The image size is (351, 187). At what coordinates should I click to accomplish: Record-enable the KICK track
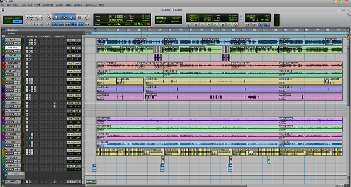(6, 43)
